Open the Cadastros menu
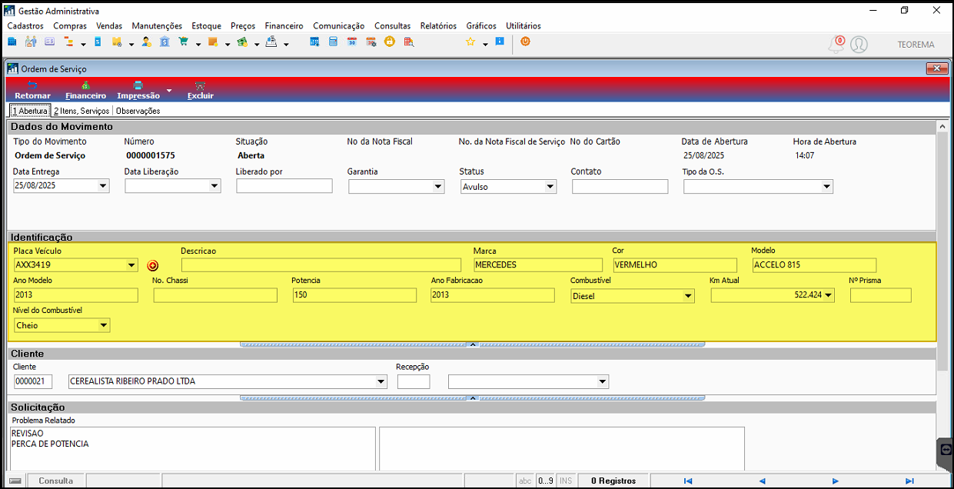The height and width of the screenshot is (489, 954). click(x=25, y=25)
